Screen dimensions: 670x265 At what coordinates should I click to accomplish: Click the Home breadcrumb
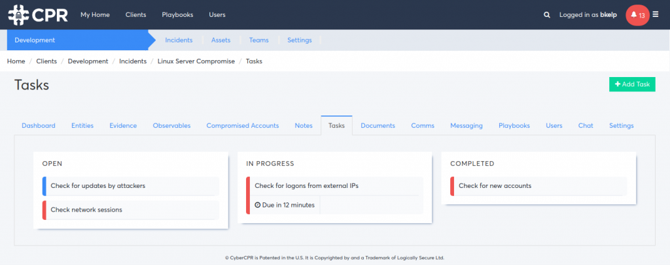[x=16, y=61]
